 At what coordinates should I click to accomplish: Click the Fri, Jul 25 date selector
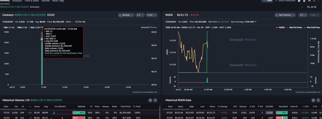[x=312, y=7]
